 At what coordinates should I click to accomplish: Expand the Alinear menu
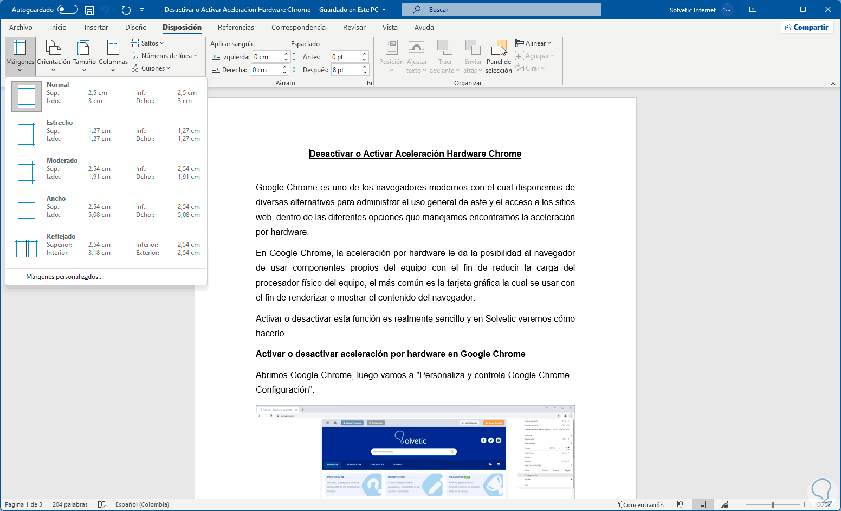click(533, 43)
